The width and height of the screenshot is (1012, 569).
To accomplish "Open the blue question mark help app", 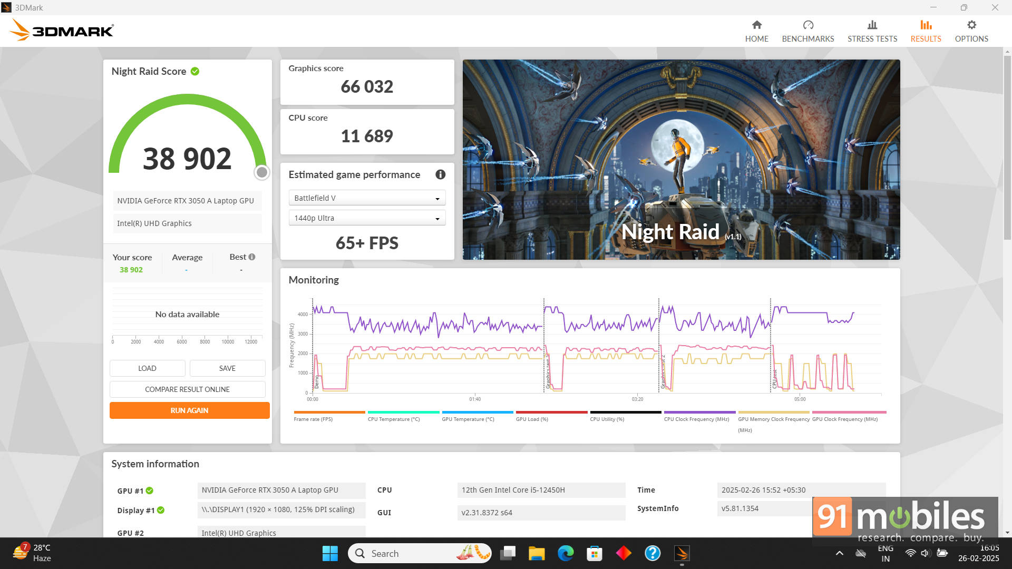I will [653, 553].
